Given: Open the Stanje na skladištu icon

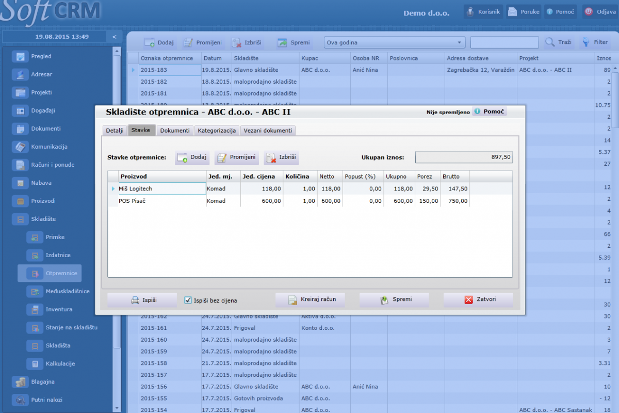Looking at the screenshot, I should pos(35,327).
